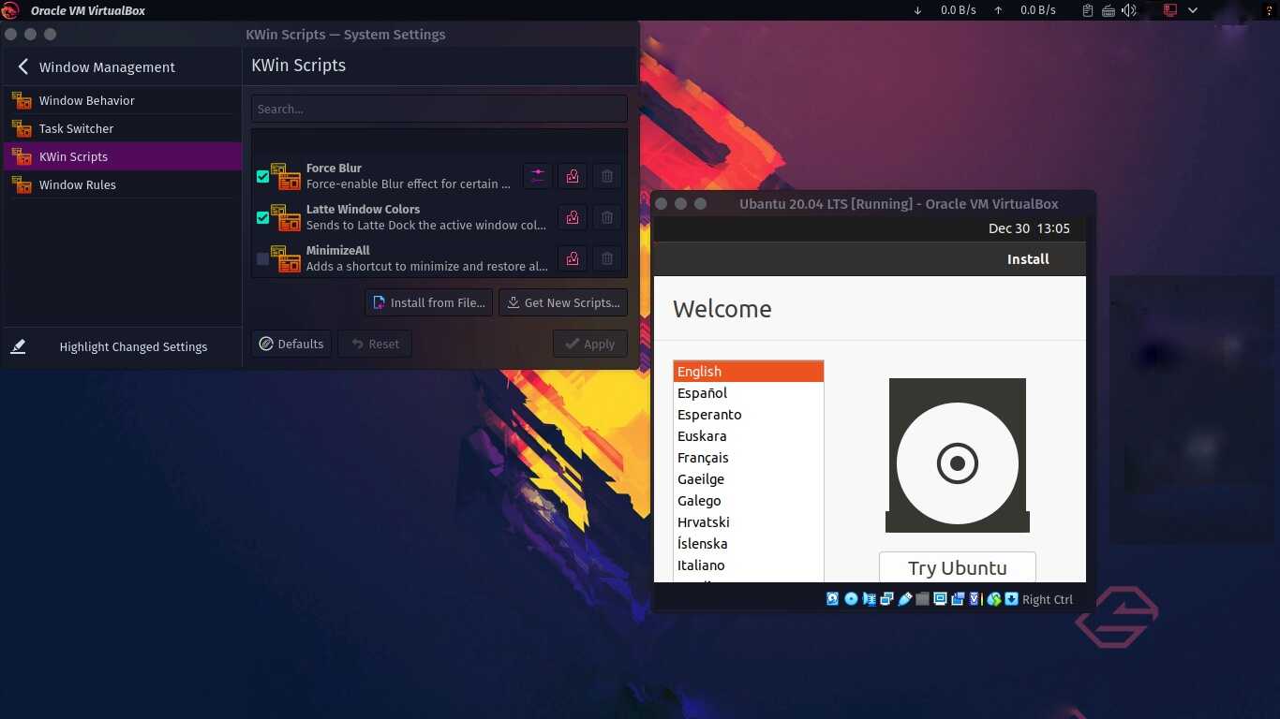Open Window Rules settings
1280x719 pixels.
[122, 184]
